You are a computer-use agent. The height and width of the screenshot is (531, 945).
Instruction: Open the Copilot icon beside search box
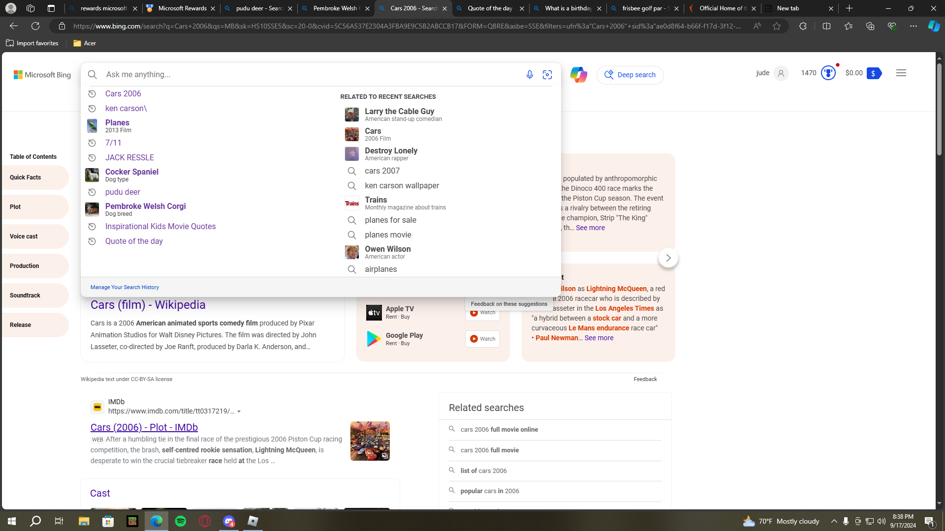tap(578, 75)
